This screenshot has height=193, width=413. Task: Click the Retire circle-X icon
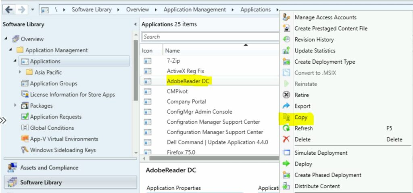pyautogui.click(x=286, y=95)
